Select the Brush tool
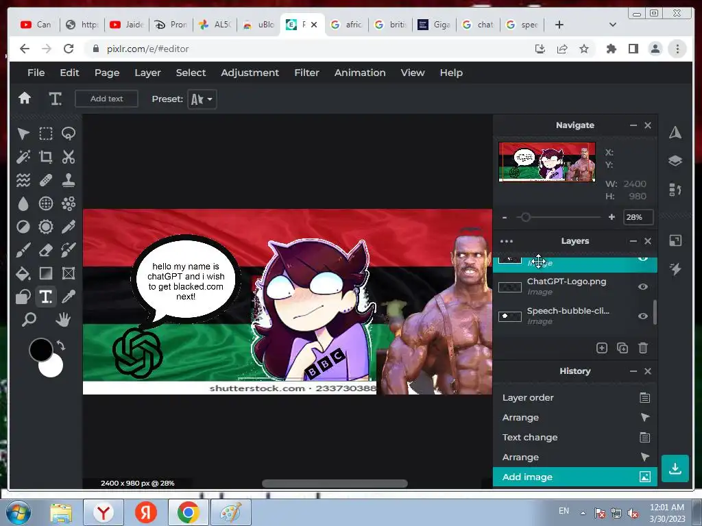 [23, 250]
